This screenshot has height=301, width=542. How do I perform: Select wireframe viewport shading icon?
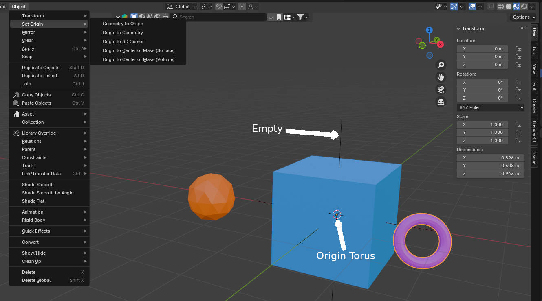pos(501,7)
